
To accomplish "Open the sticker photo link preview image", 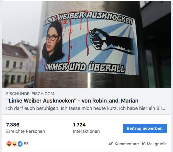I will click(87, 44).
